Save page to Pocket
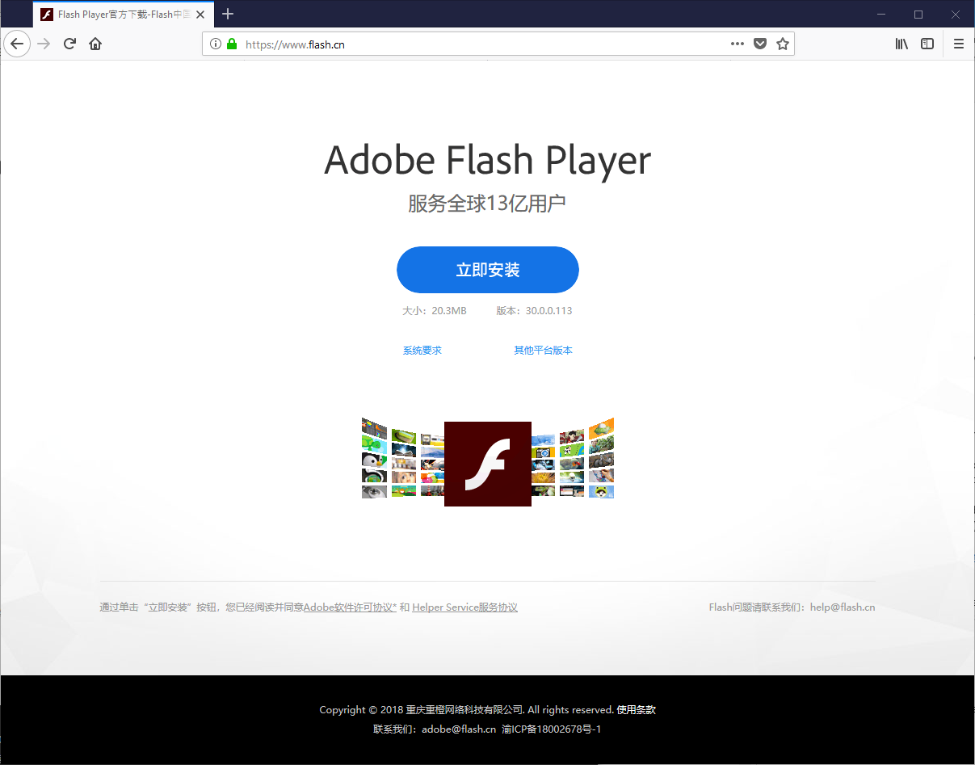 point(760,44)
